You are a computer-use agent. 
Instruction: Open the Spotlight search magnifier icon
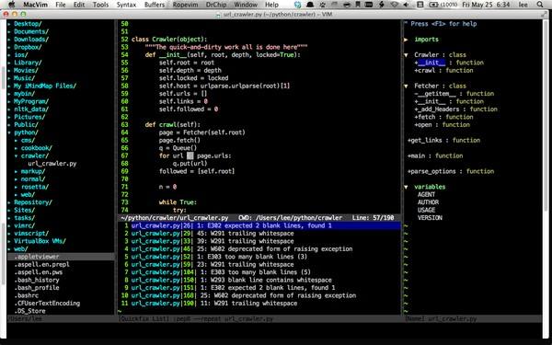click(x=540, y=5)
